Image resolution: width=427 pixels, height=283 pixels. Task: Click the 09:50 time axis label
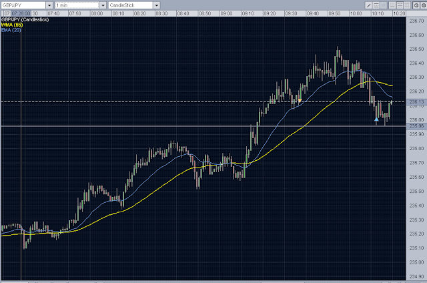(334, 13)
